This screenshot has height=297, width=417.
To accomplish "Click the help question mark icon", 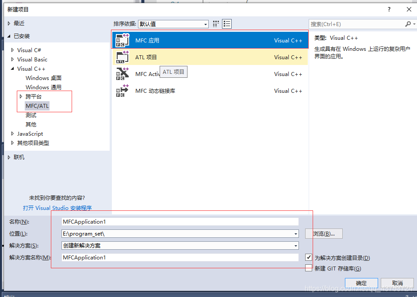I will click(x=389, y=9).
